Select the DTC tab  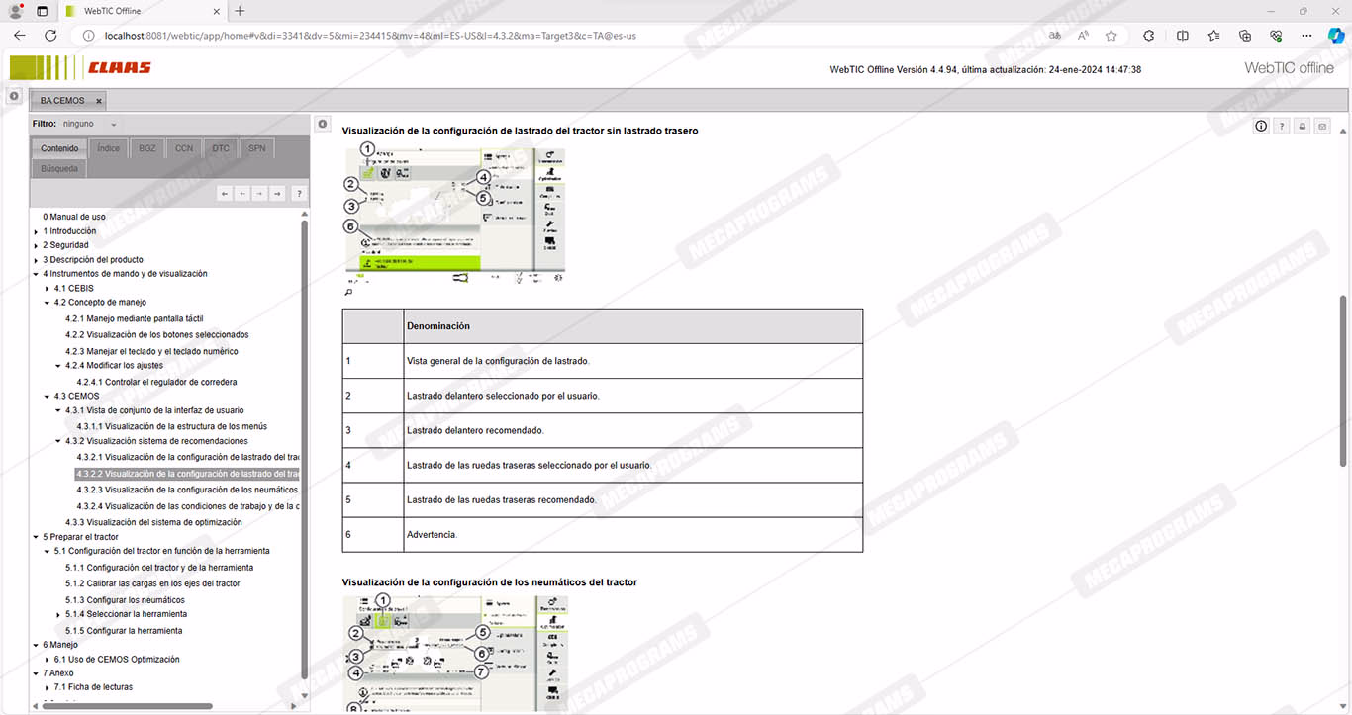(x=220, y=148)
